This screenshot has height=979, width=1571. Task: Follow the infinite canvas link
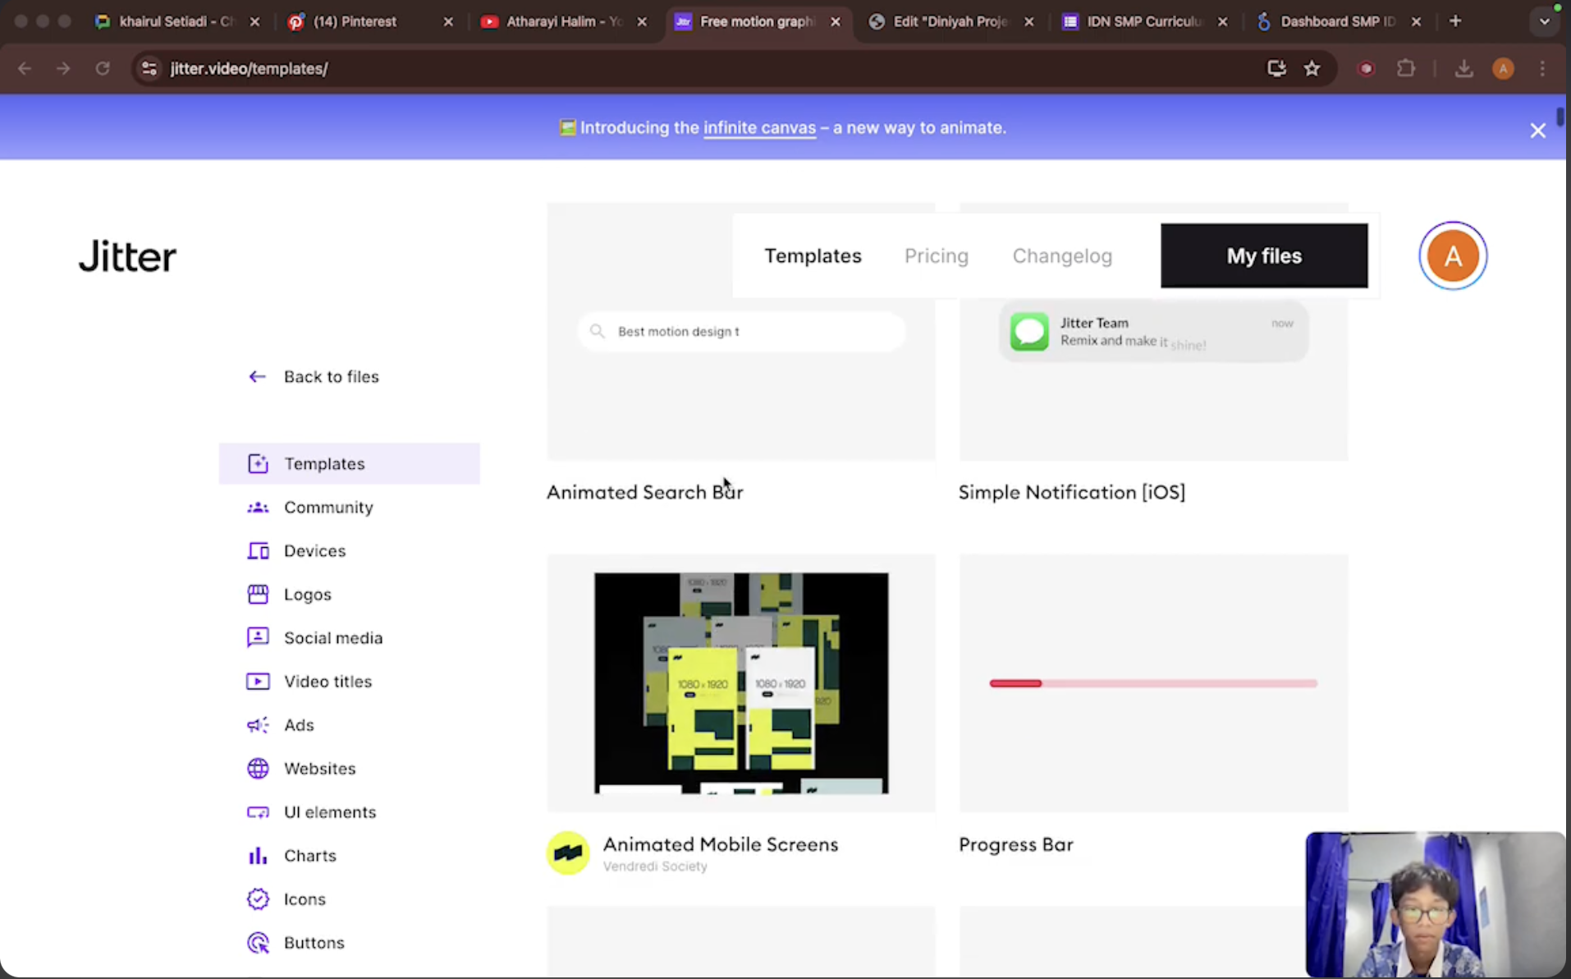click(759, 127)
